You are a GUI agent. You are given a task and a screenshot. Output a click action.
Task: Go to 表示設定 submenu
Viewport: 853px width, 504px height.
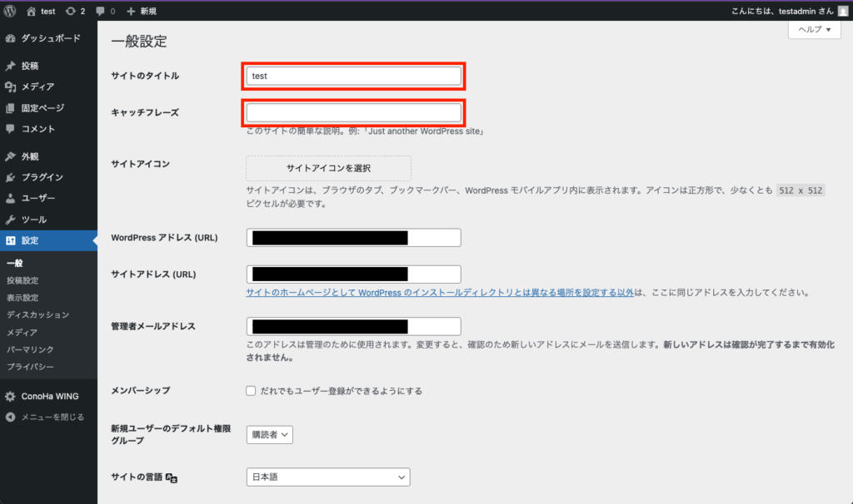point(22,298)
